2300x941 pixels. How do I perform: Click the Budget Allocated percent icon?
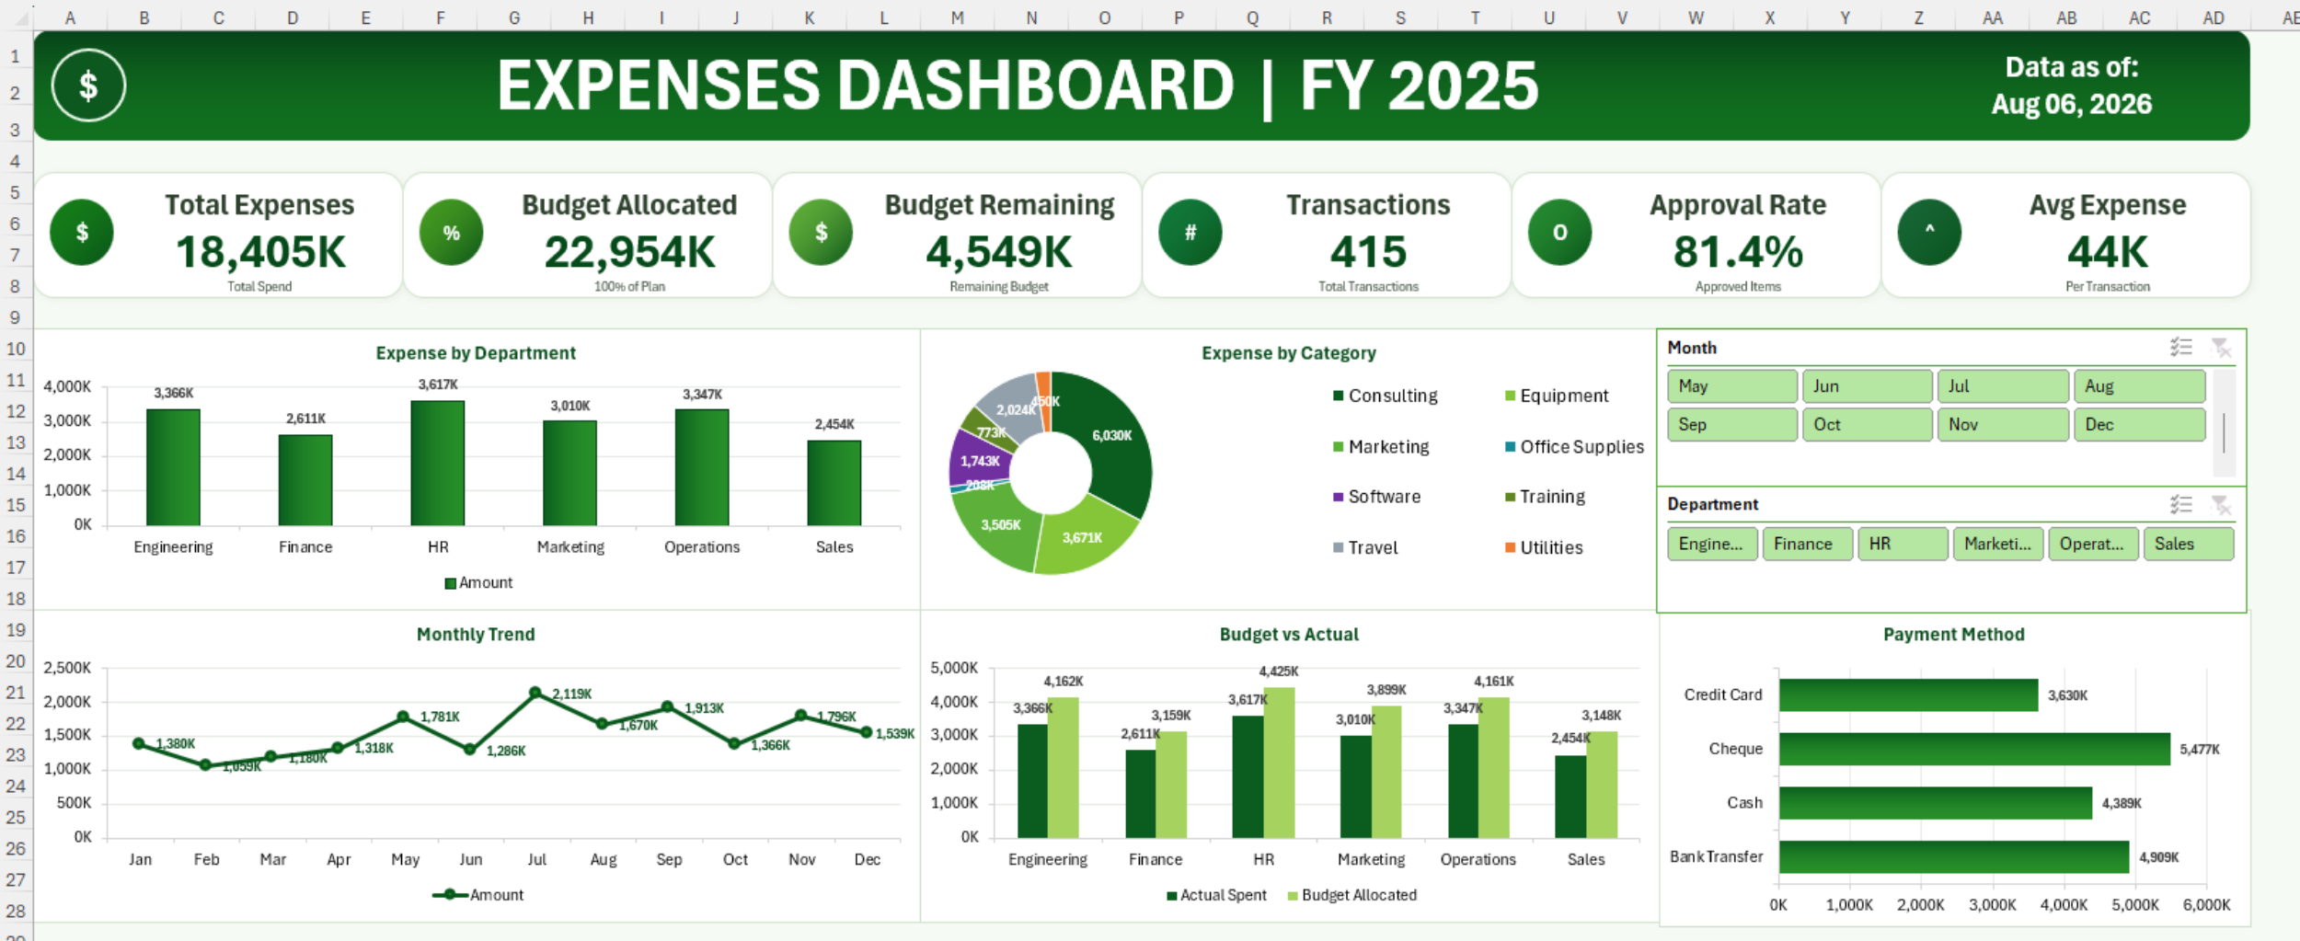[452, 233]
